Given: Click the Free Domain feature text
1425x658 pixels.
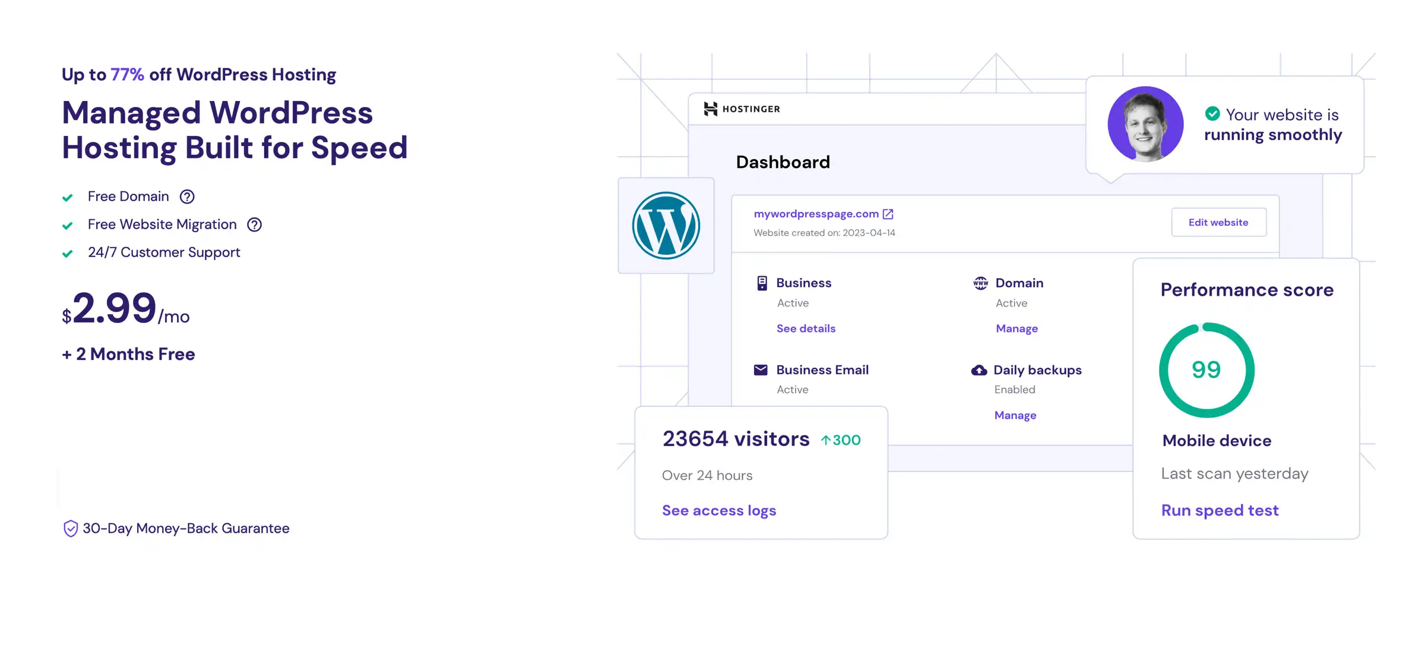Looking at the screenshot, I should click(128, 197).
